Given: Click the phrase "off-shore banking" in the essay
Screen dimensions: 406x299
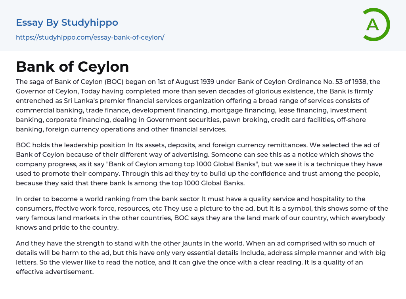Looking at the screenshot, I should 365,120.
